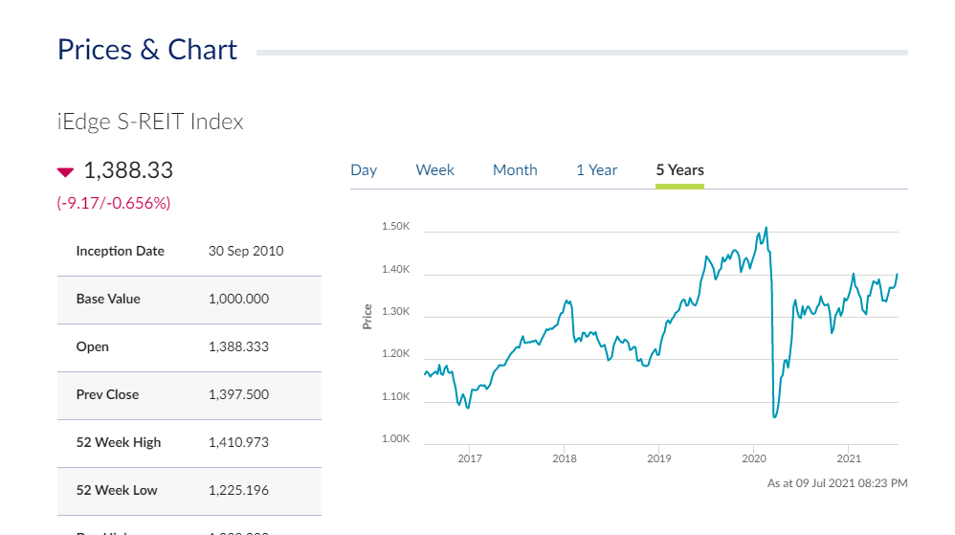The width and height of the screenshot is (955, 535).
Task: Select the 5 Years tab
Action: (x=679, y=170)
